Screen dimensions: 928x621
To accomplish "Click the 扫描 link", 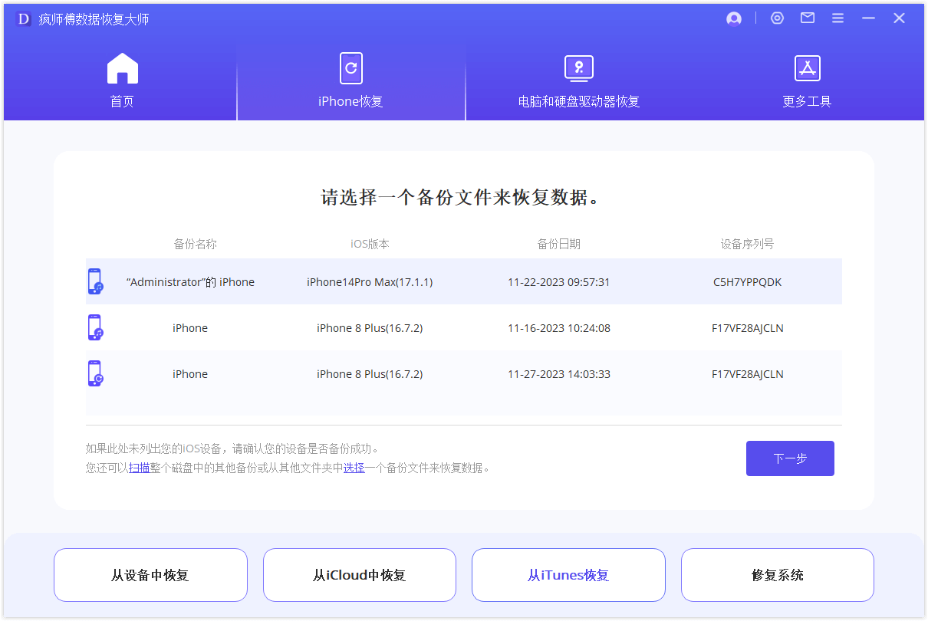I will (140, 468).
